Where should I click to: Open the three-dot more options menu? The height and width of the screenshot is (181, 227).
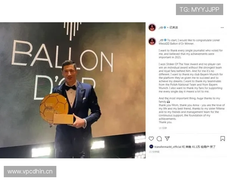click(x=222, y=28)
